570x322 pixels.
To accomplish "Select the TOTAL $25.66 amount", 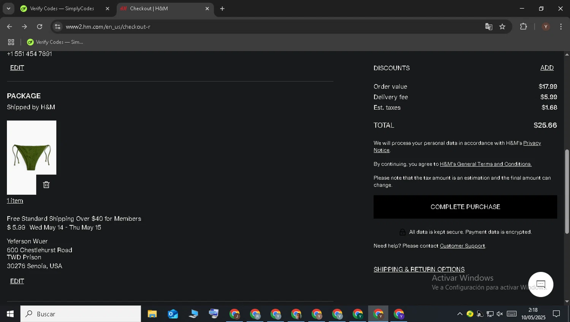I will (545, 125).
